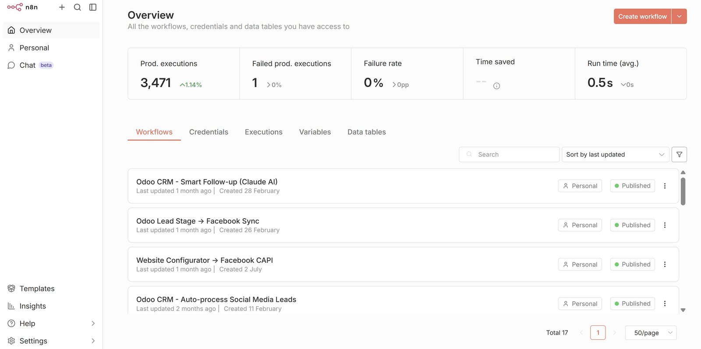This screenshot has height=349, width=701.
Task: Click the previous page arrow
Action: coord(581,333)
